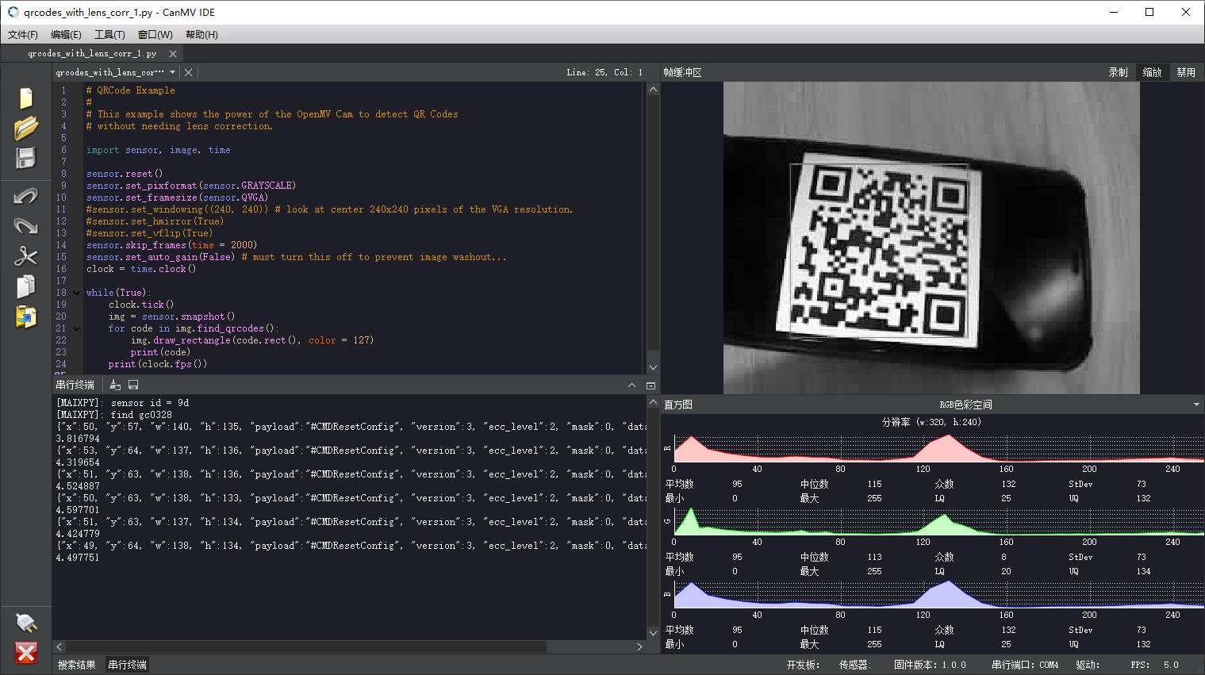Open the 窗口(W) menu

[x=155, y=35]
